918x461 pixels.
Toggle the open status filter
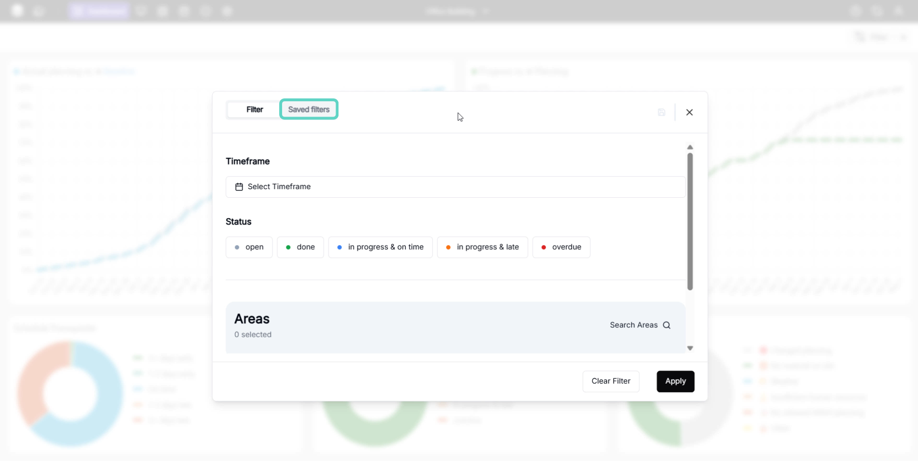[x=249, y=247]
